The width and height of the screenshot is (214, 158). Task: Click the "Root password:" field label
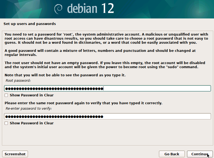[18, 81]
